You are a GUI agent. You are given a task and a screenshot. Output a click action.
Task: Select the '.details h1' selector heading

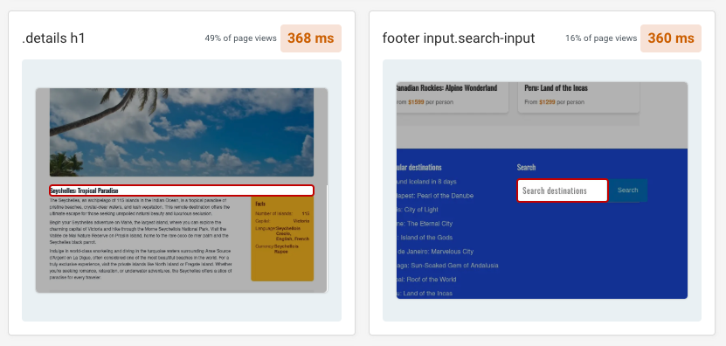[x=53, y=38]
